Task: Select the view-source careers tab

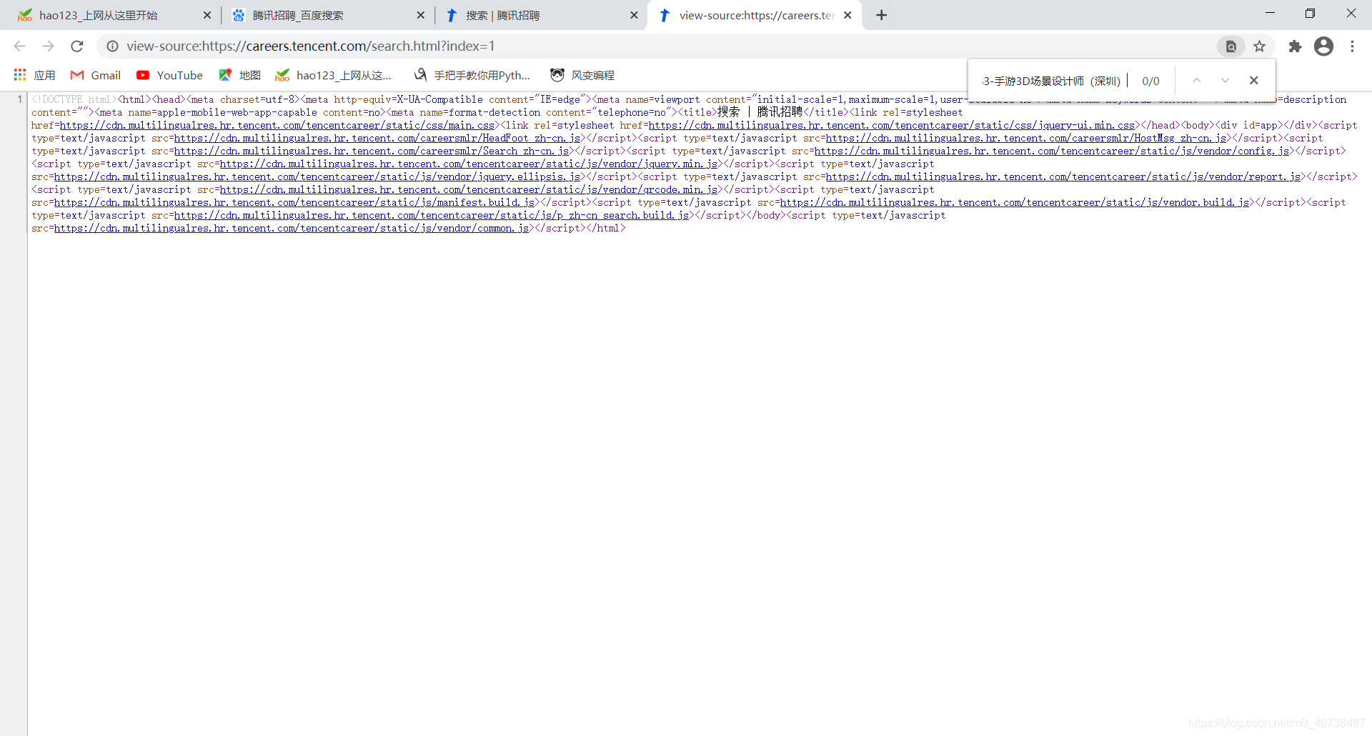Action: pos(754,15)
